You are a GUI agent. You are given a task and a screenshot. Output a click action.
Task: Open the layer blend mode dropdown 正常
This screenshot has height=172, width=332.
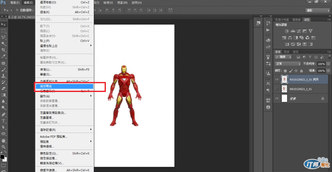pos(288,64)
